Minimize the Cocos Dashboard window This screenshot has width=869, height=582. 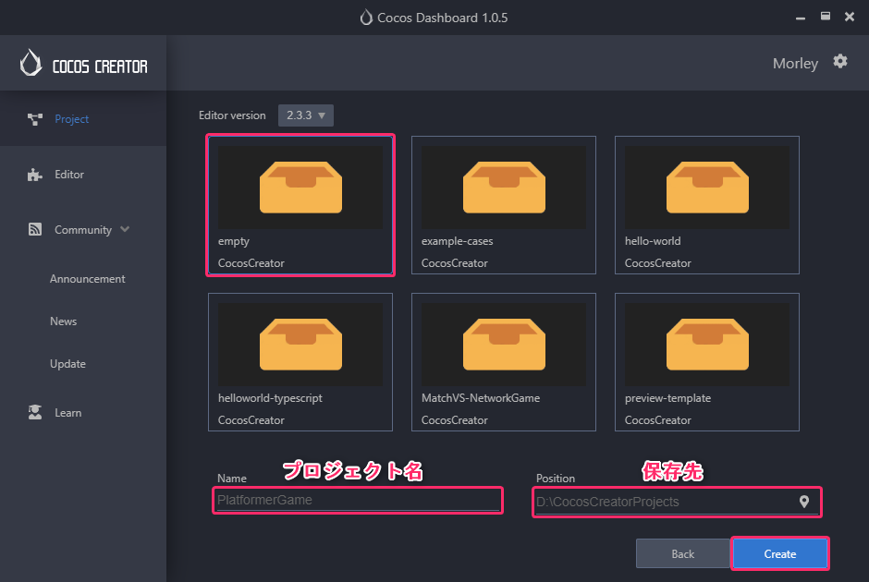point(801,18)
